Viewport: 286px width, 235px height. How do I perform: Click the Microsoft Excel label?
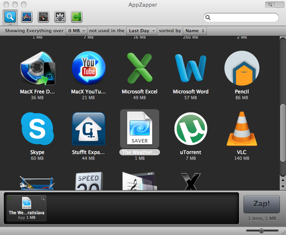pyautogui.click(x=140, y=91)
